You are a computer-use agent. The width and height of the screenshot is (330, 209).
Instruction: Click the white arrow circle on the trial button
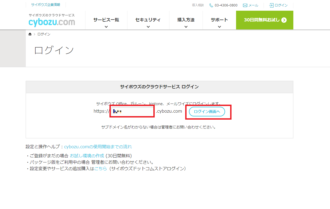[283, 20]
